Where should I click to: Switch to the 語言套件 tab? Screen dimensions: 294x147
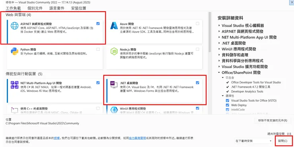coord(57,8)
